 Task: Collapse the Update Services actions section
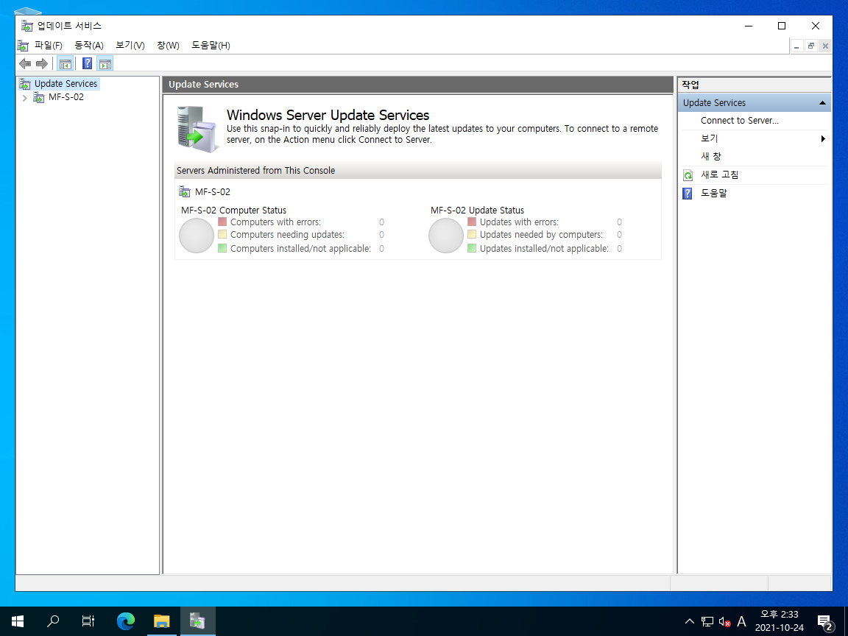point(822,103)
